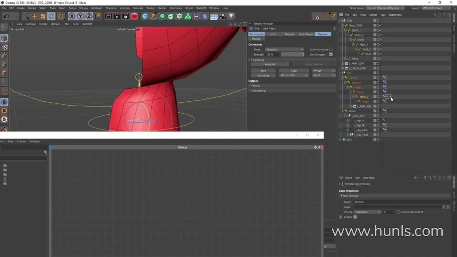Select the Torso_CON object

pos(355,25)
